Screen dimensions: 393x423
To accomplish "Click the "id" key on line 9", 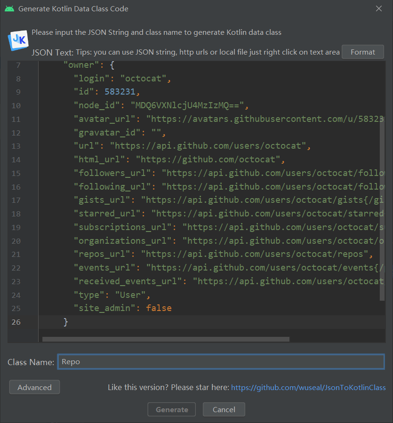I will pyautogui.click(x=84, y=92).
